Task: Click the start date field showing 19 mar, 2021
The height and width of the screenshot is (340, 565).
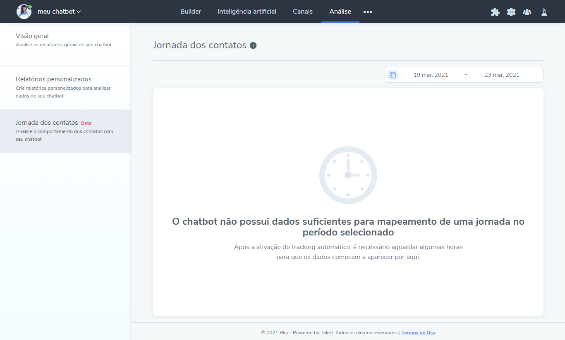Action: point(431,75)
